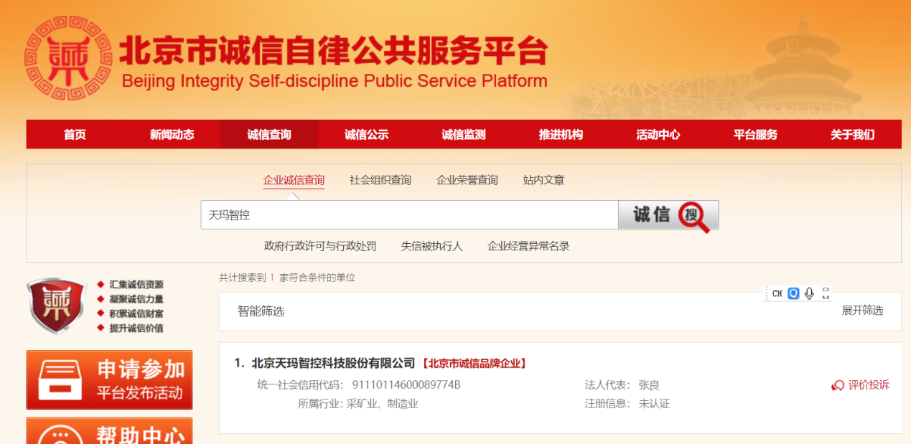Open the 失信被执行人 link
The image size is (911, 444).
432,246
